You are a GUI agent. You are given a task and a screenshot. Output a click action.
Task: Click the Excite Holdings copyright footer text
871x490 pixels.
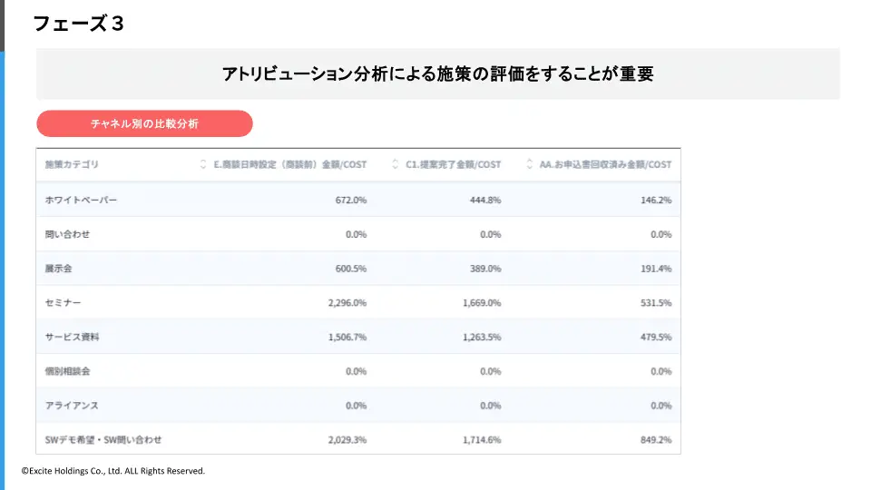pos(113,471)
